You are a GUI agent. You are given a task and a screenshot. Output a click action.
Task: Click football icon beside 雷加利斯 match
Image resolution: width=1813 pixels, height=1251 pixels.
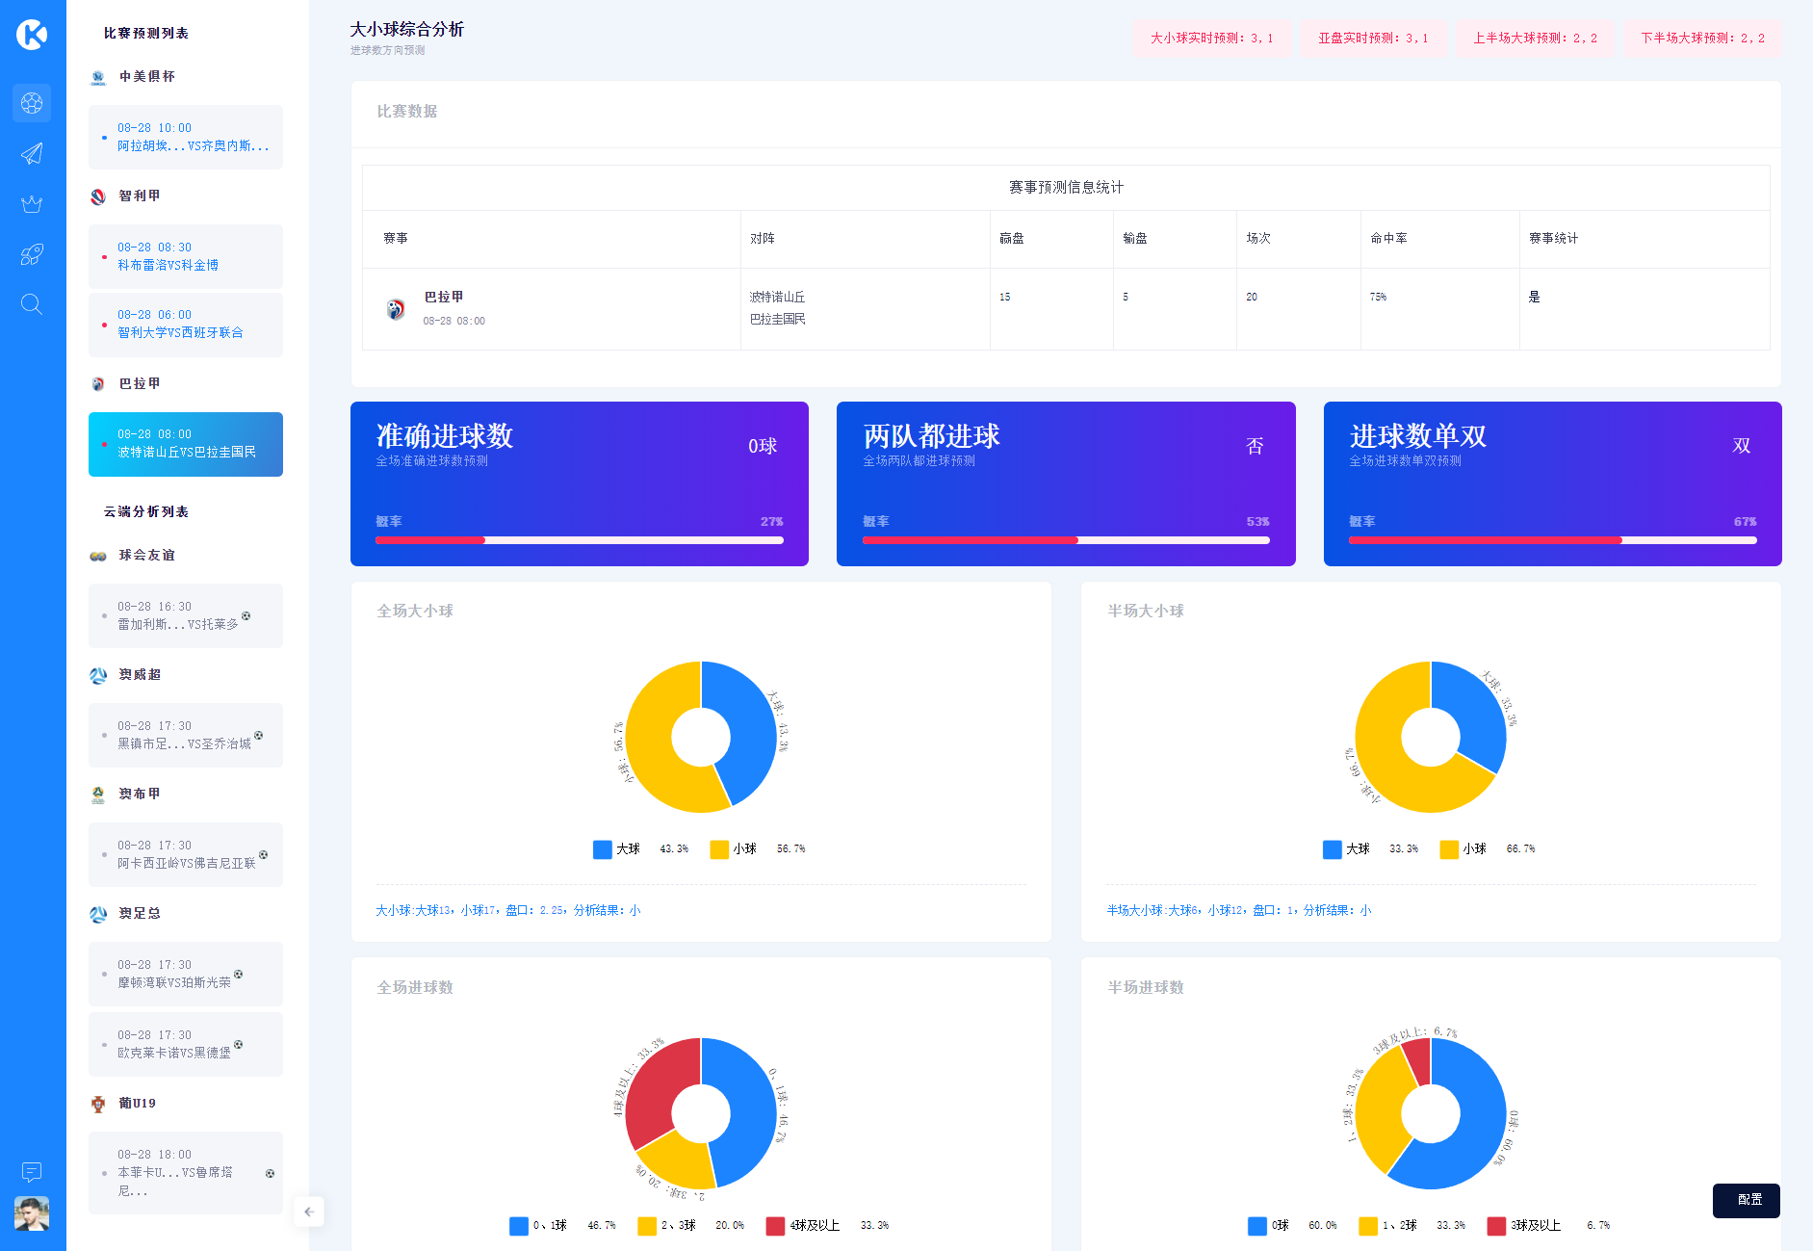tap(246, 615)
